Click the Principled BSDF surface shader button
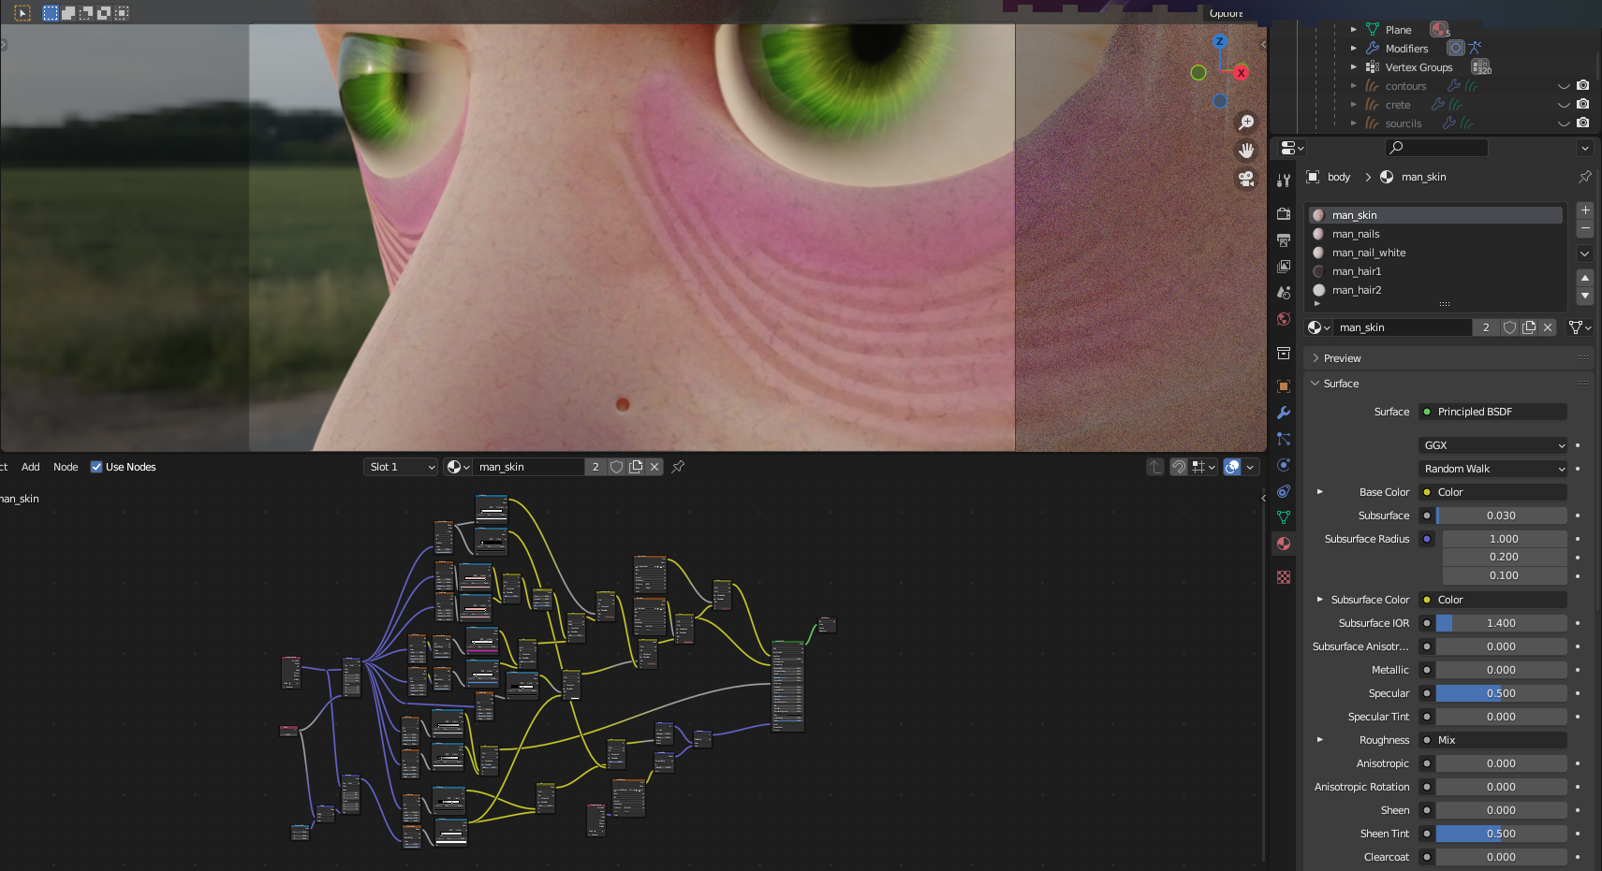Viewport: 1602px width, 871px height. [1492, 412]
